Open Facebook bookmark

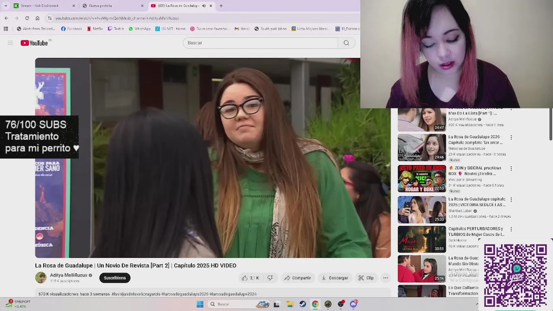coord(71,29)
